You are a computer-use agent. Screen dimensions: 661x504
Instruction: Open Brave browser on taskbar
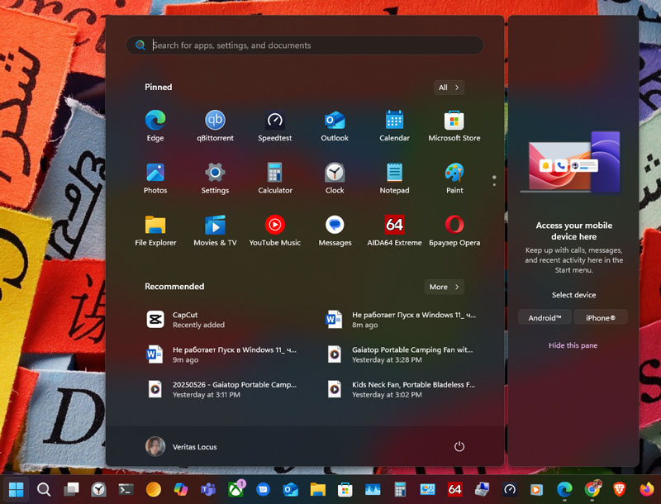(619, 490)
